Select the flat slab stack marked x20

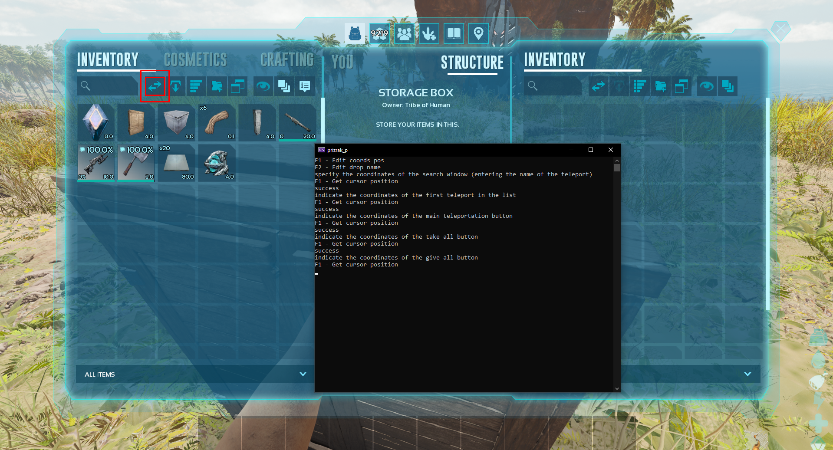(177, 163)
